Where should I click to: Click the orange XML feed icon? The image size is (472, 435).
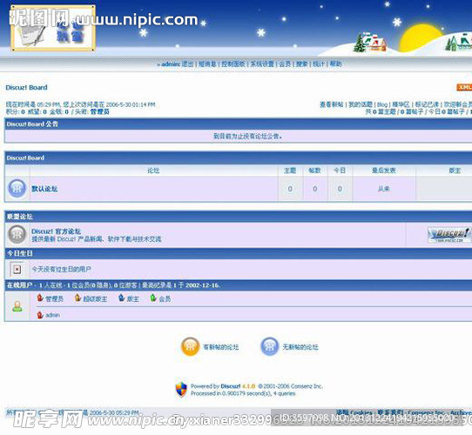[x=464, y=87]
